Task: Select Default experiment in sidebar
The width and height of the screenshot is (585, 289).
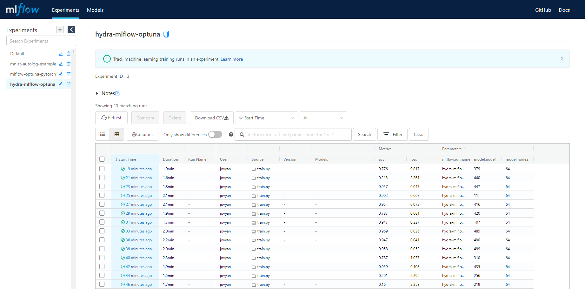Action: (x=17, y=54)
